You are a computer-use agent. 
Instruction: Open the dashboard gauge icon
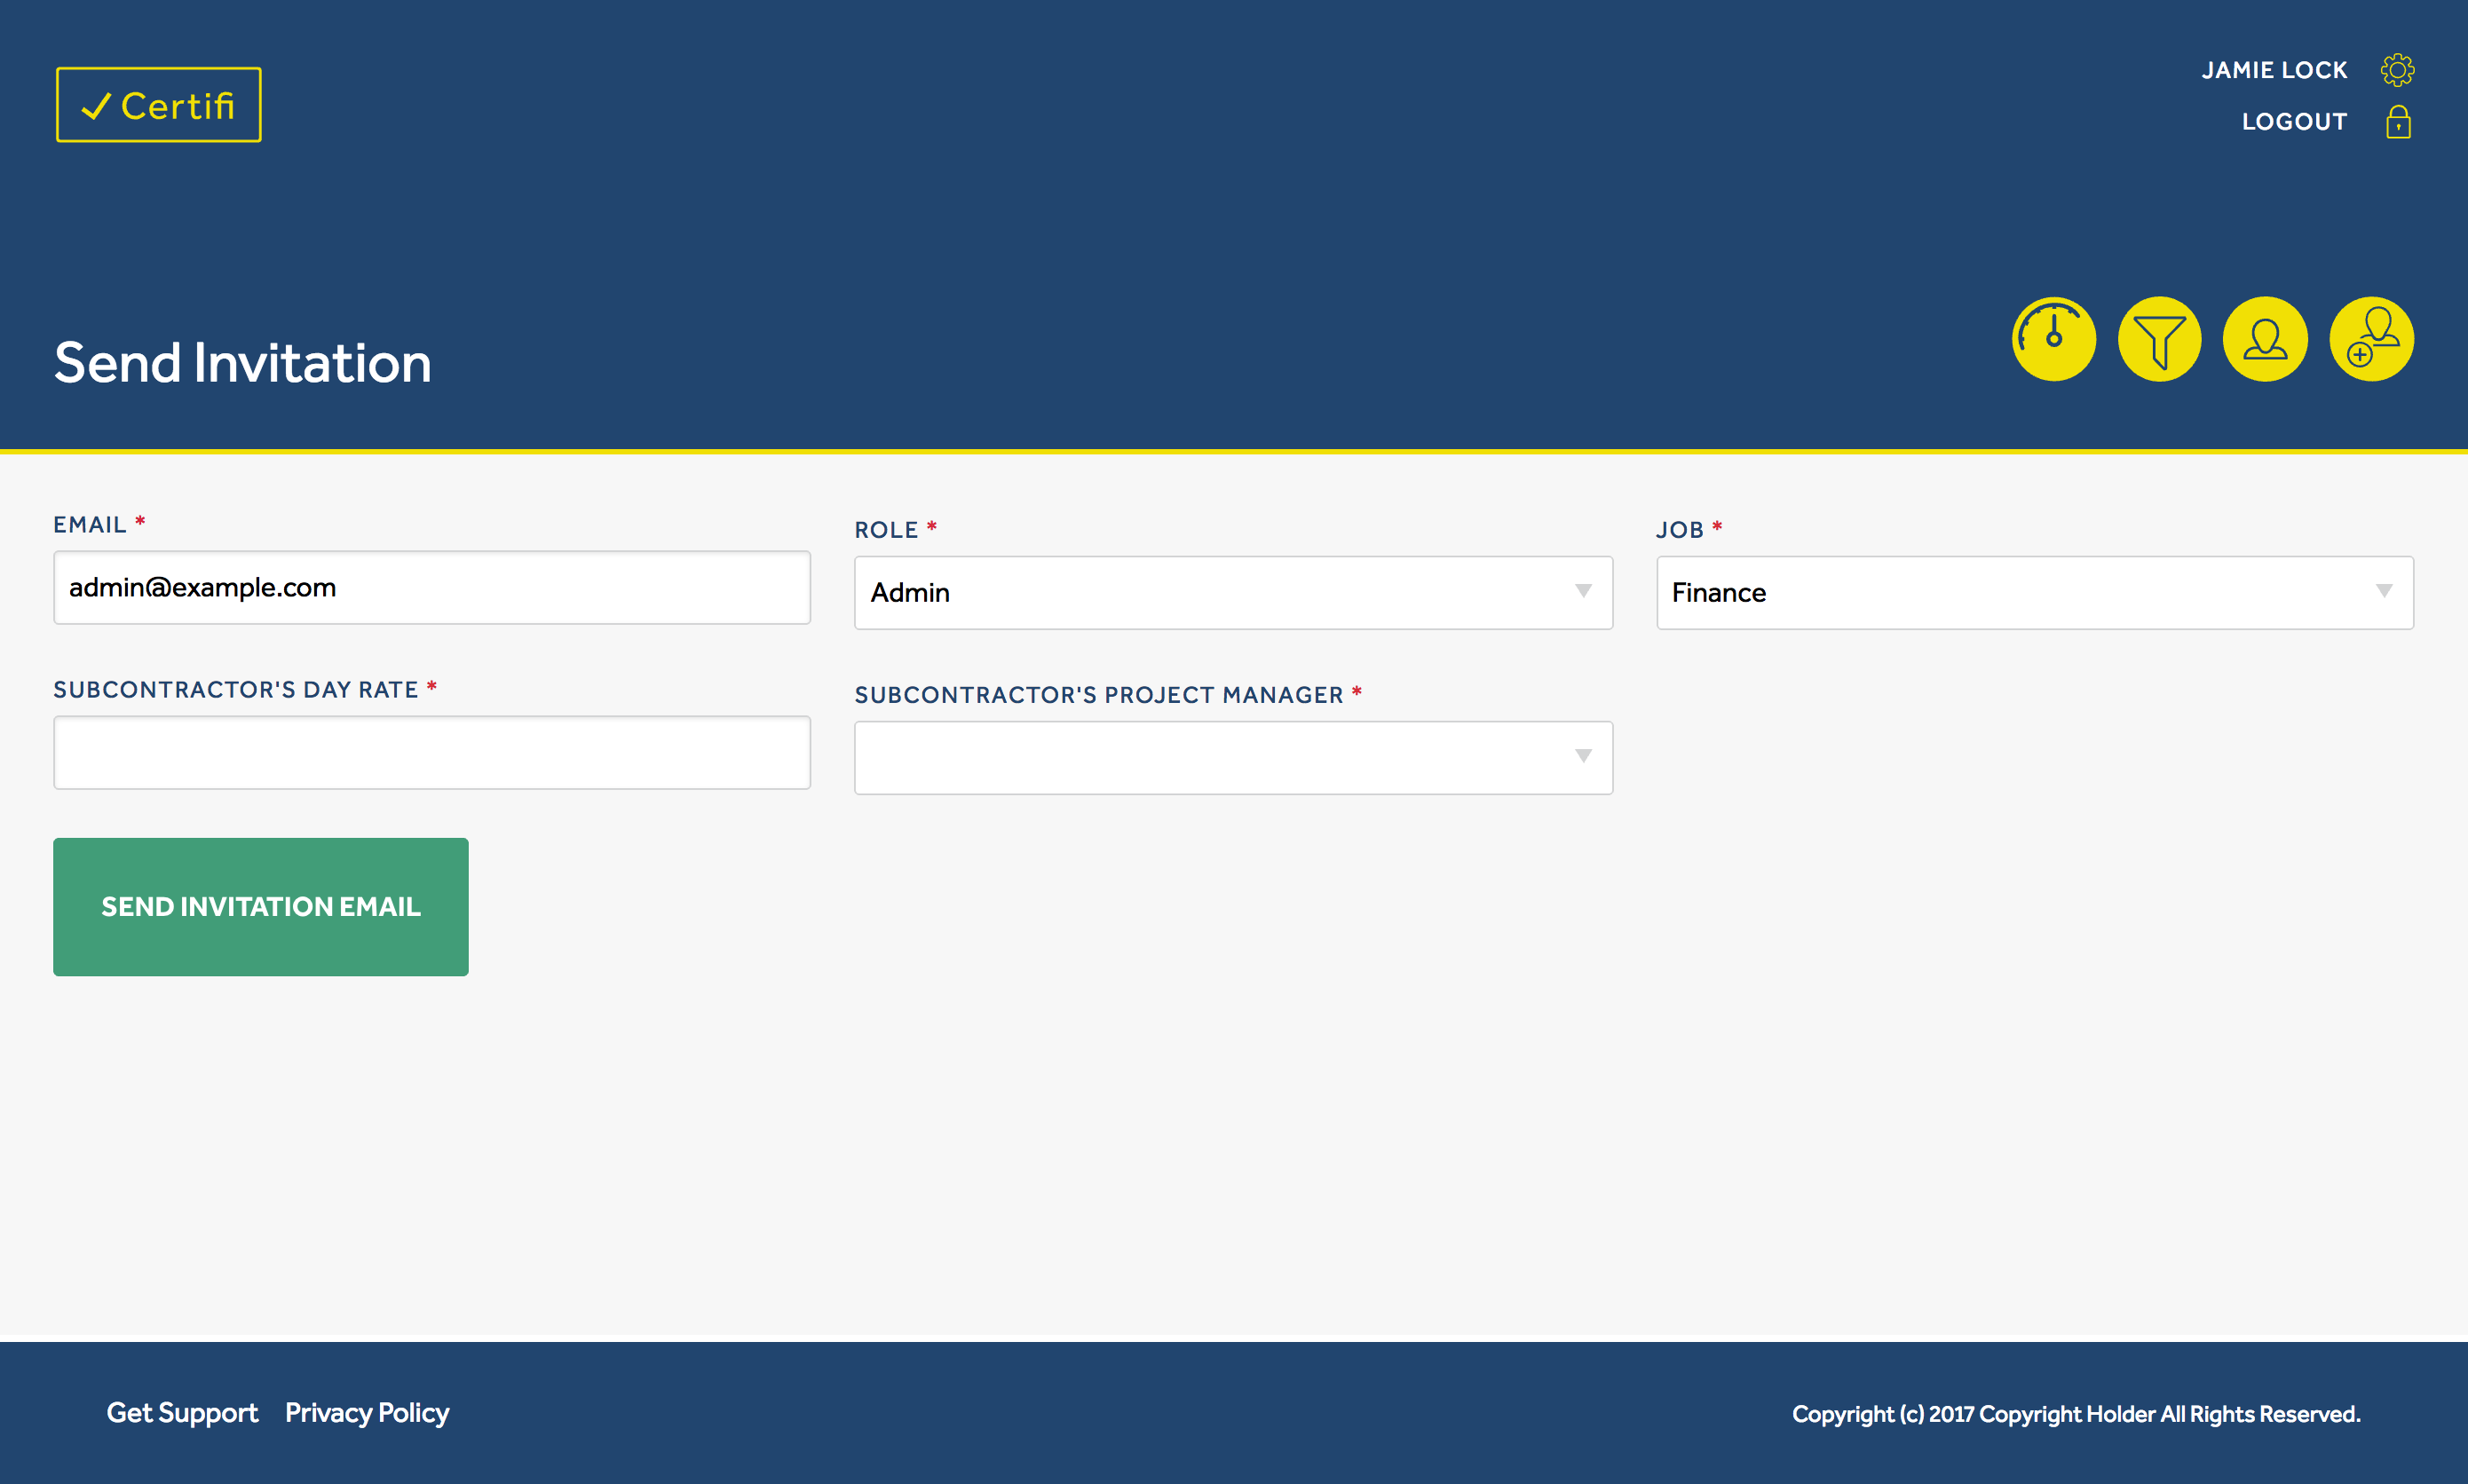[2055, 339]
